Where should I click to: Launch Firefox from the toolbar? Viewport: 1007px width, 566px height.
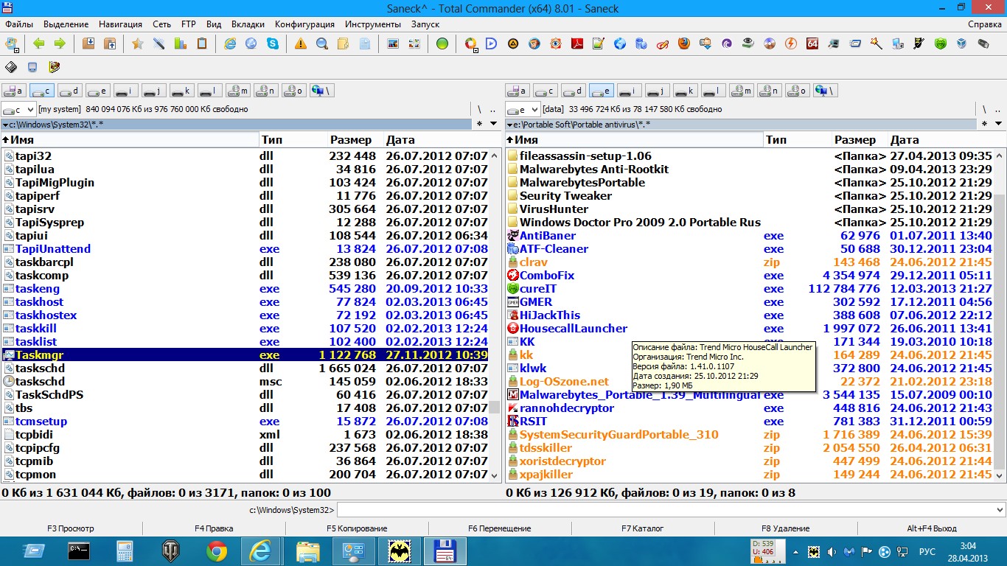pos(683,43)
